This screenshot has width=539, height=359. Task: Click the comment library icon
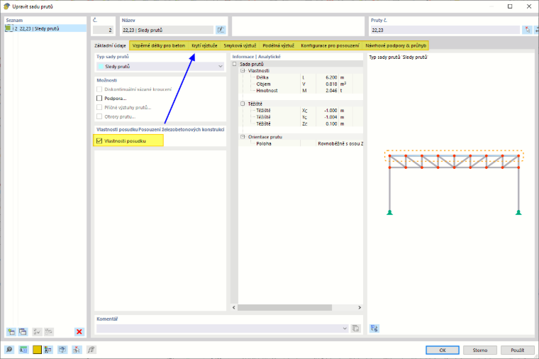coord(355,328)
